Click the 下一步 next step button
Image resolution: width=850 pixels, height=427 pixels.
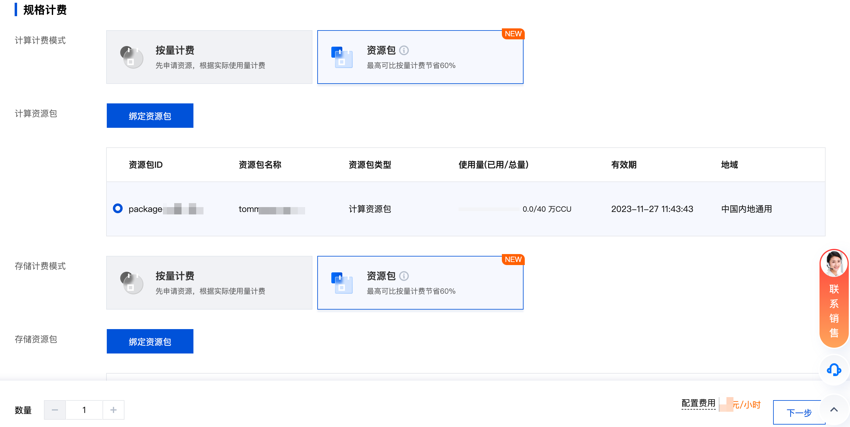[798, 412]
